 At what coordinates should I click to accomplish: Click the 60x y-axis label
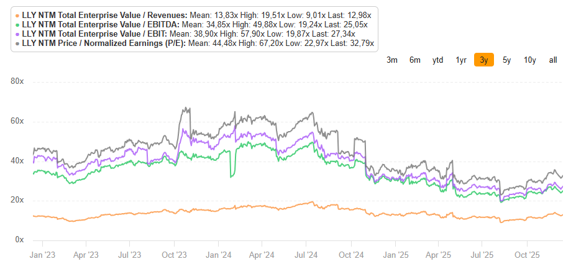tap(17, 122)
